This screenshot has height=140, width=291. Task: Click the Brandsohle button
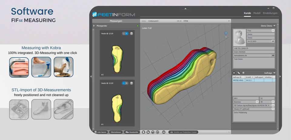(x=132, y=132)
